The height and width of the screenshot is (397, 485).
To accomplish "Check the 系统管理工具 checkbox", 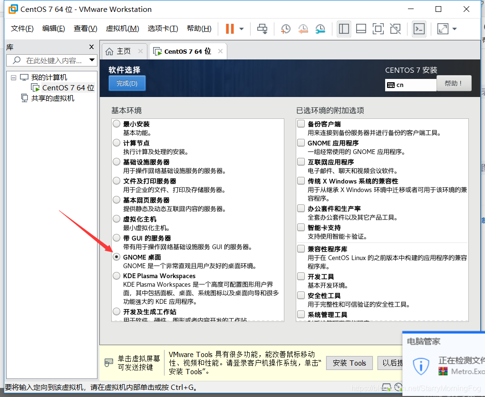I will tap(301, 314).
